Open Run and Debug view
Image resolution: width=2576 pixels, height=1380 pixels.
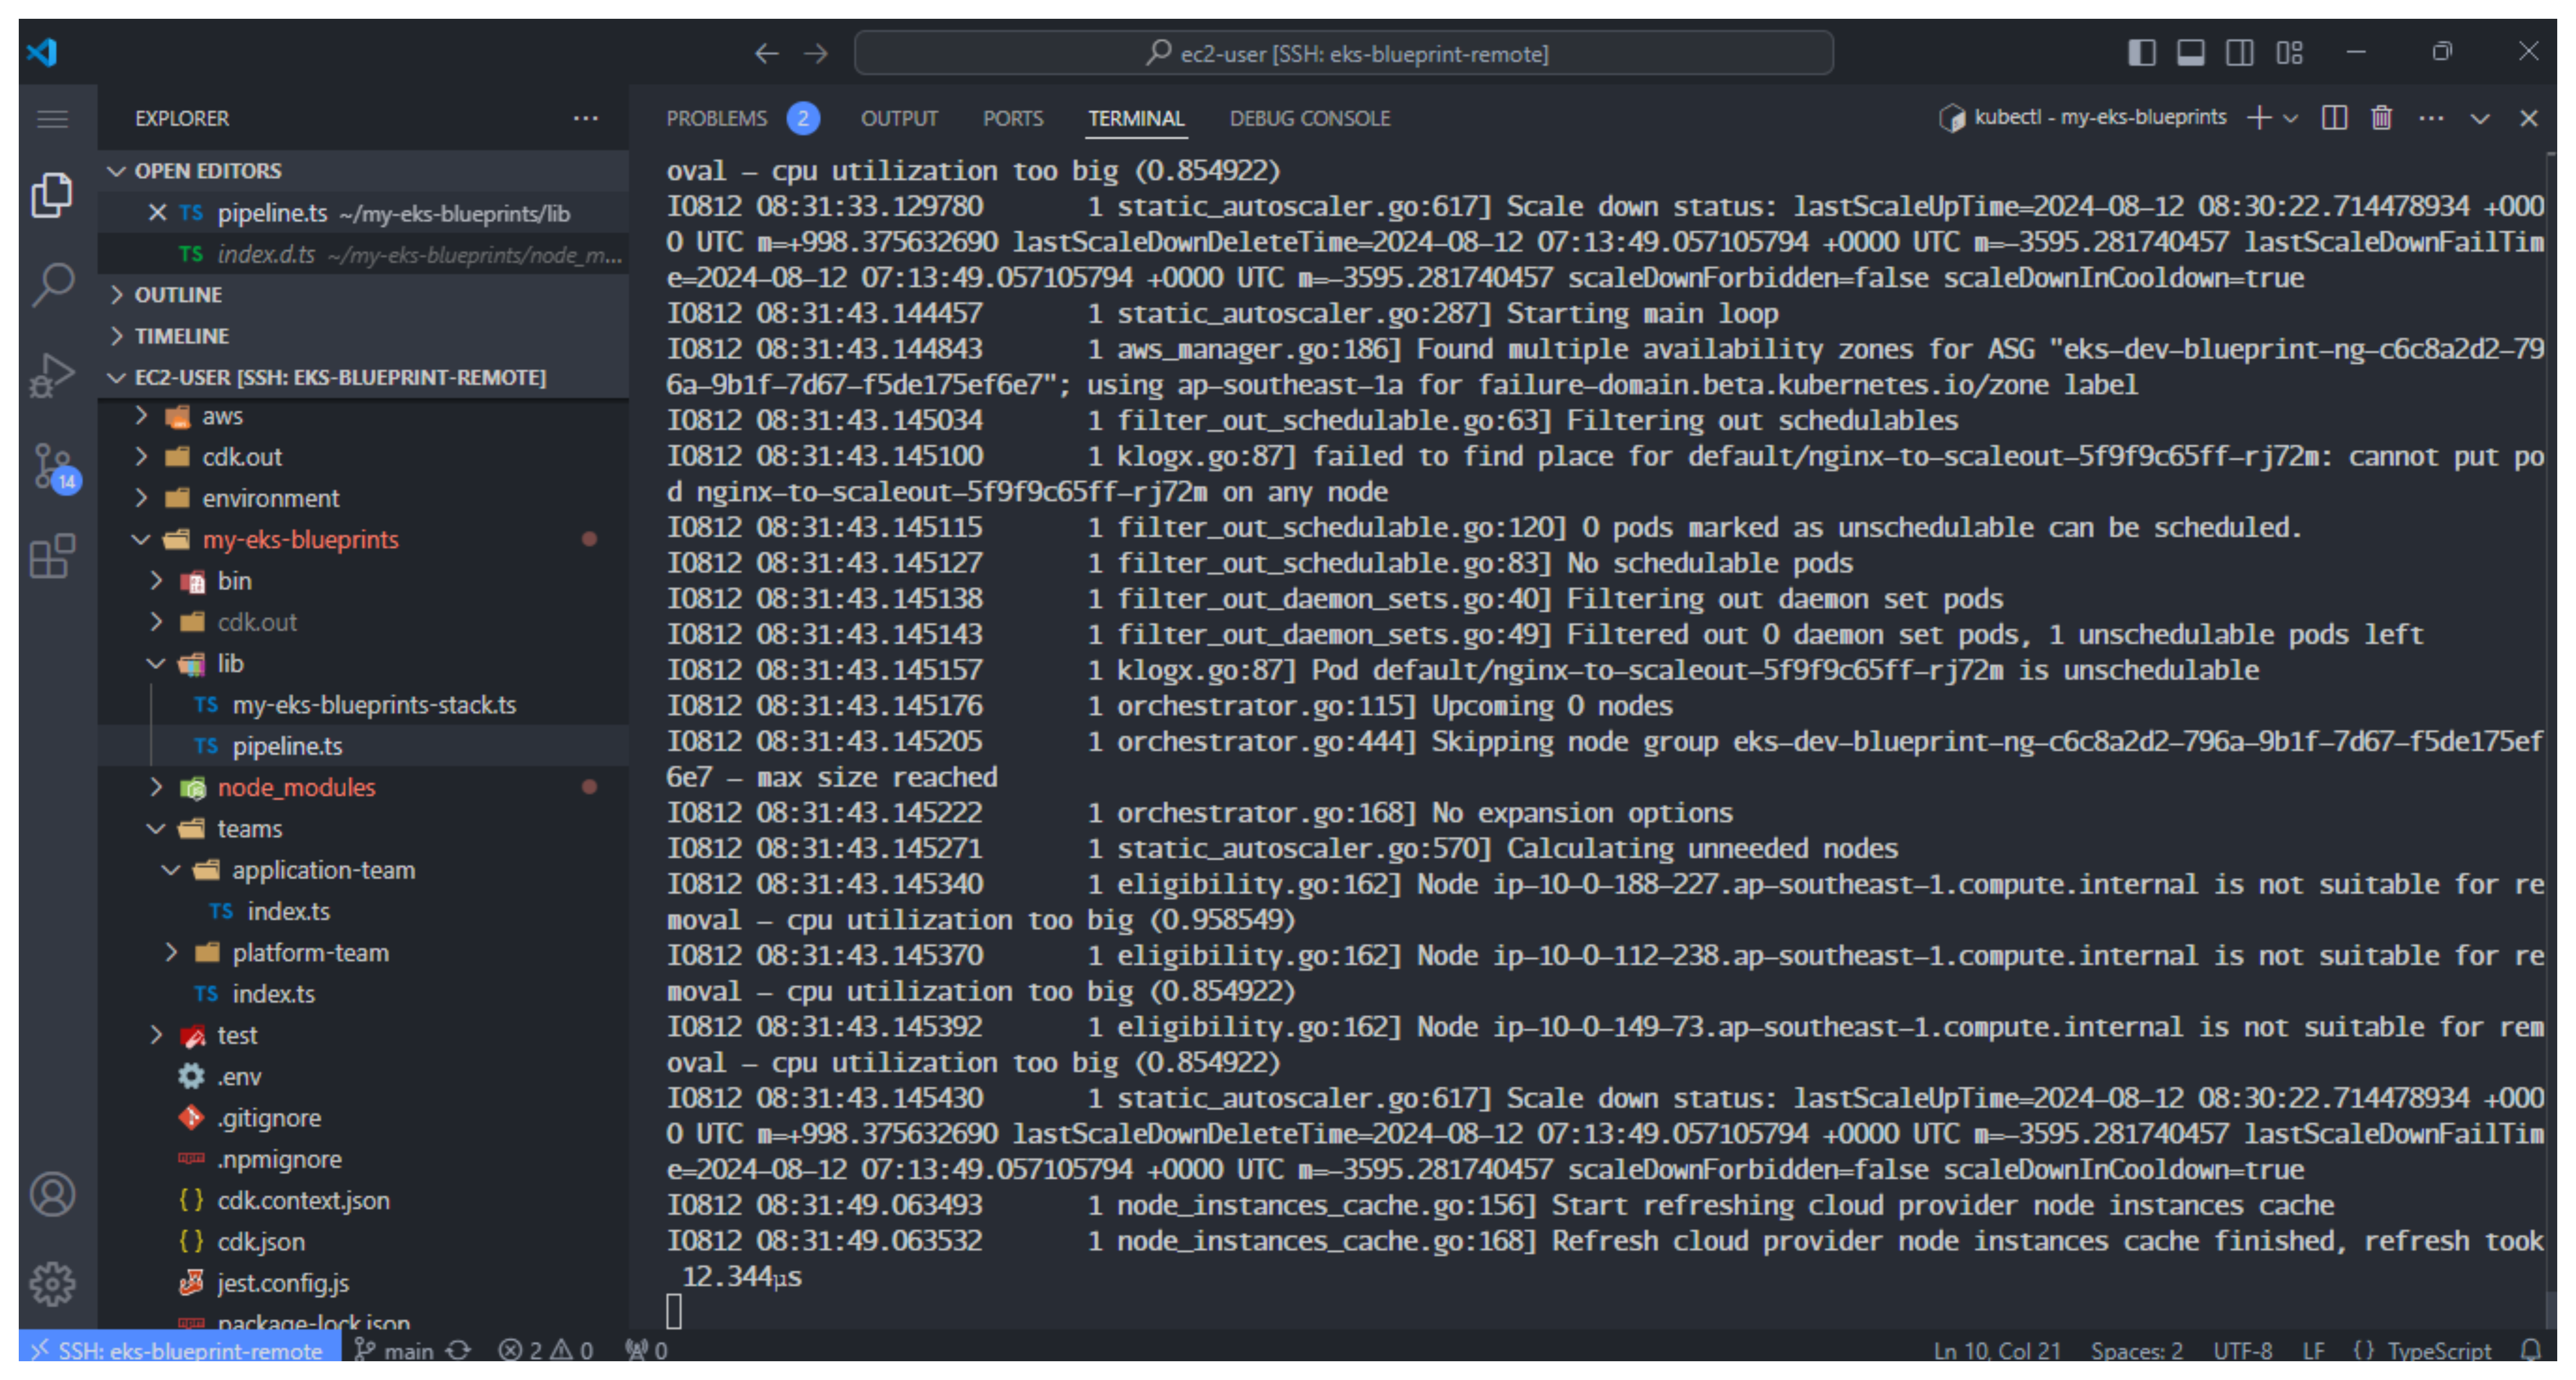53,375
